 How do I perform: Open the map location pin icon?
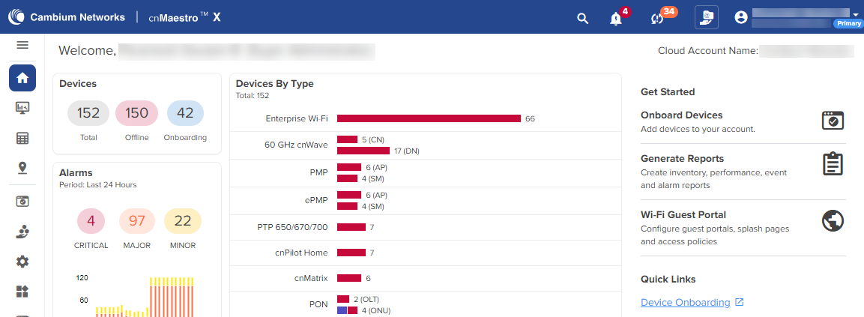pyautogui.click(x=22, y=168)
